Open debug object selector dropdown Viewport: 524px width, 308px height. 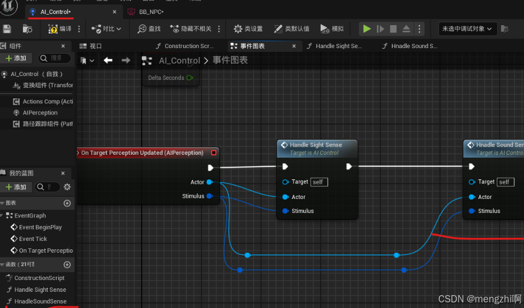(x=467, y=29)
